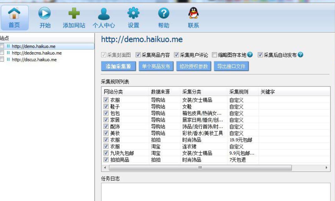Click help icon beside 缩略图存本地
This screenshot has height=201, width=335.
coord(250,55)
